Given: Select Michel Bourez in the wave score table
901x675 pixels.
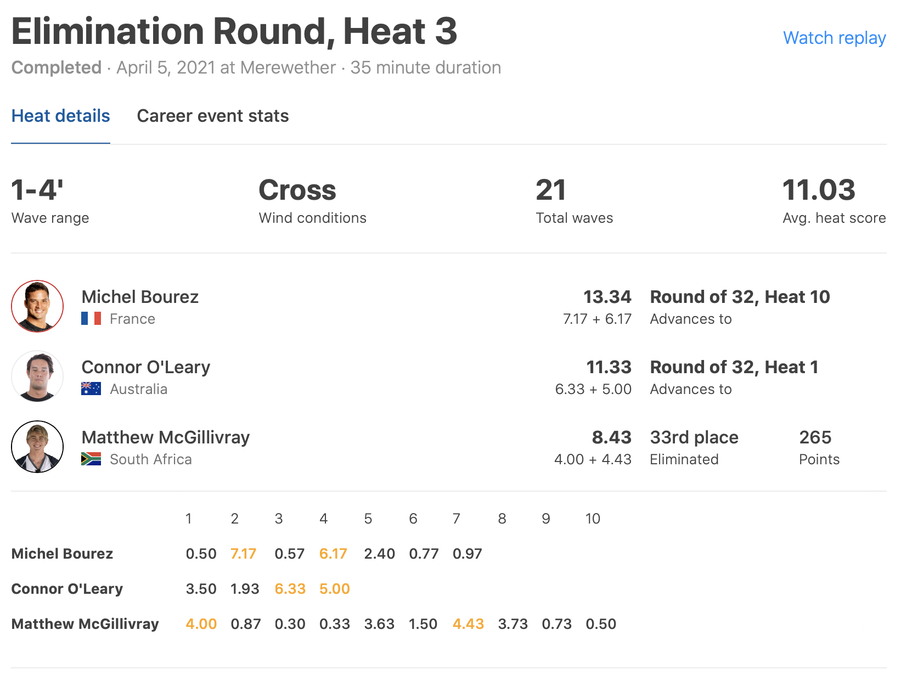Looking at the screenshot, I should pyautogui.click(x=62, y=554).
